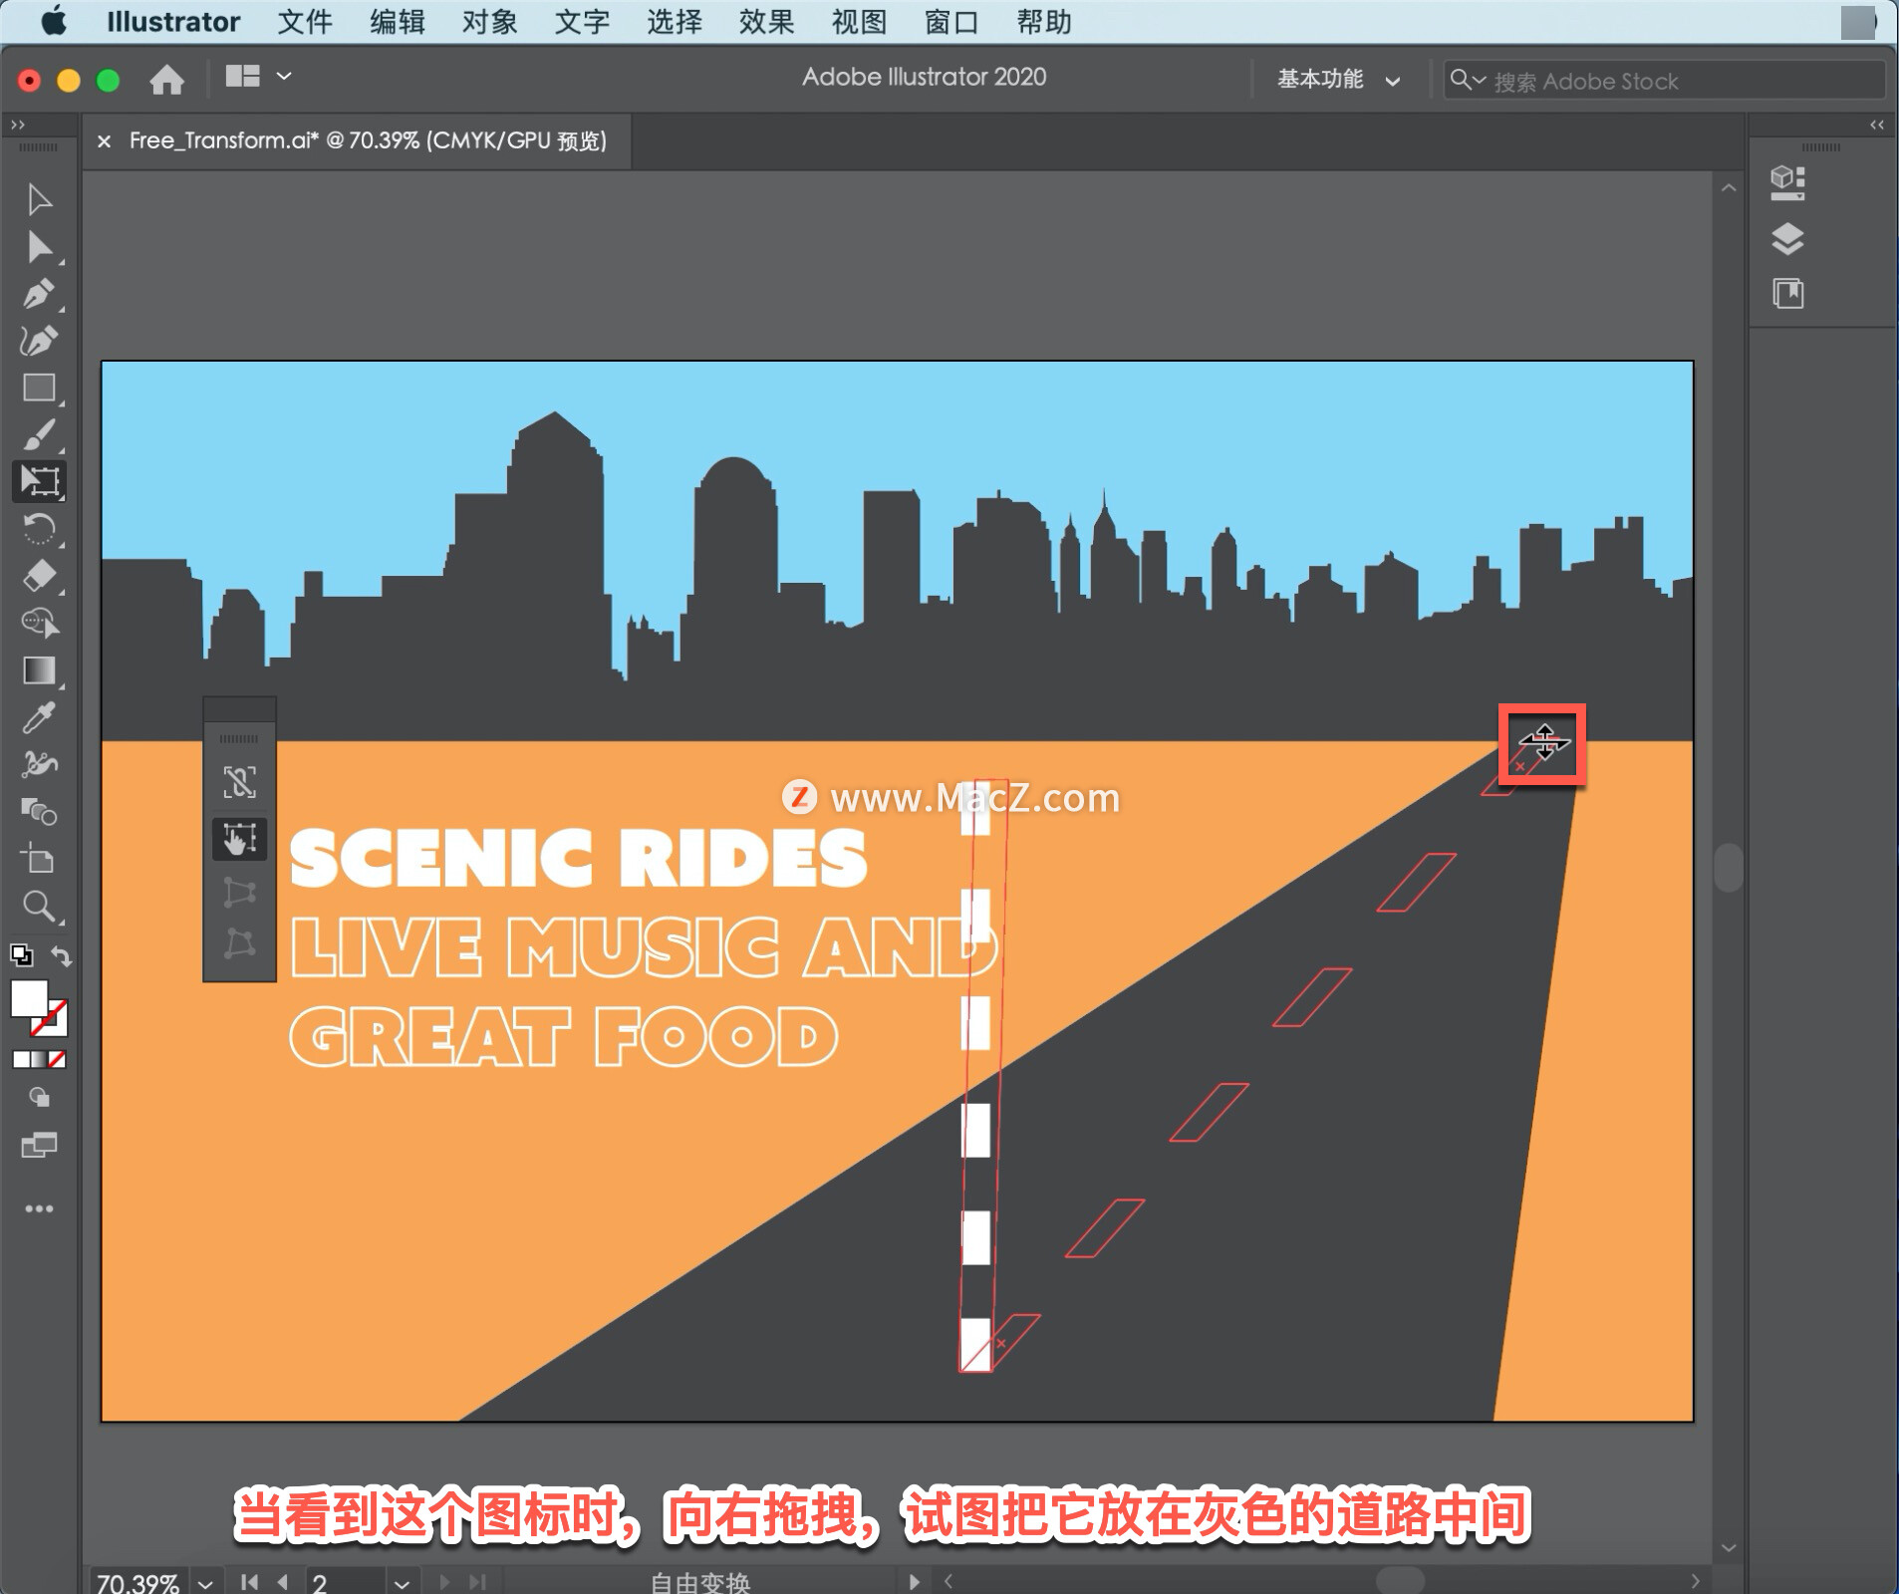Open the 视图 menu
1899x1594 pixels.
pyautogui.click(x=859, y=21)
